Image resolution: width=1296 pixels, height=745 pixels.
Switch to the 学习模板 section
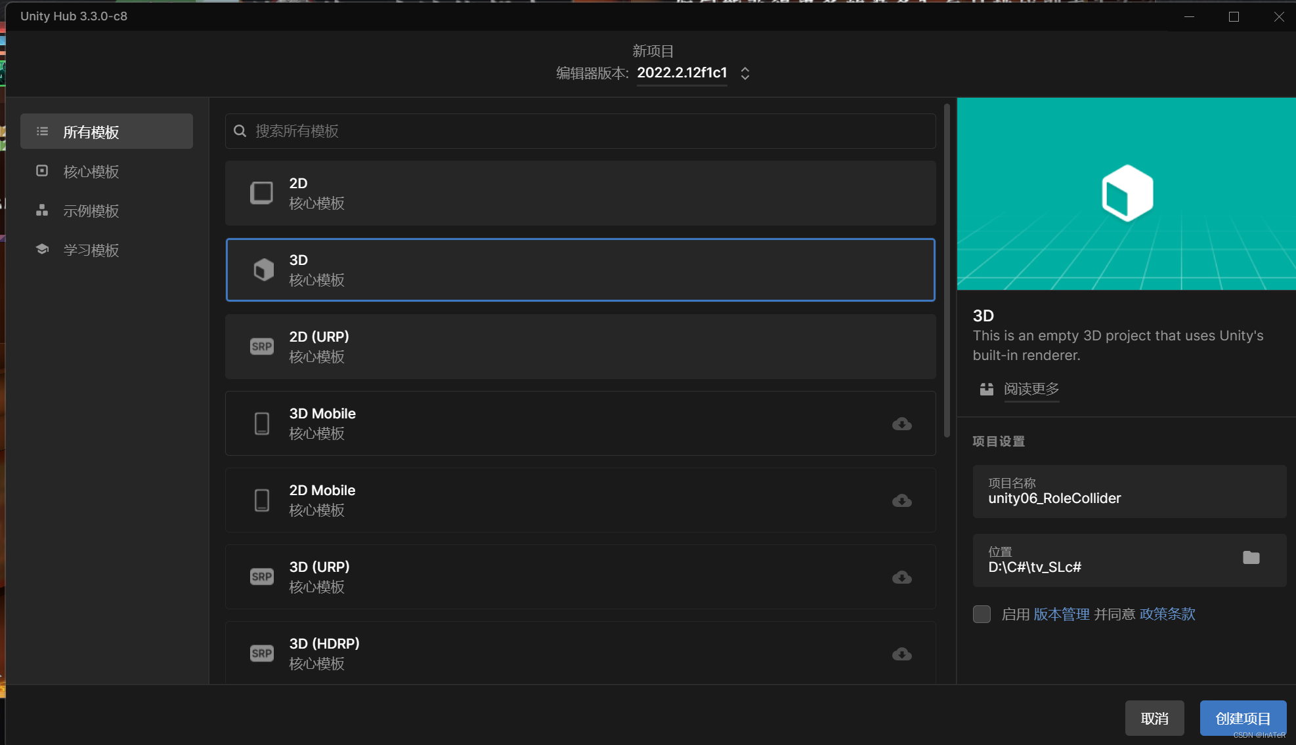[x=91, y=250]
